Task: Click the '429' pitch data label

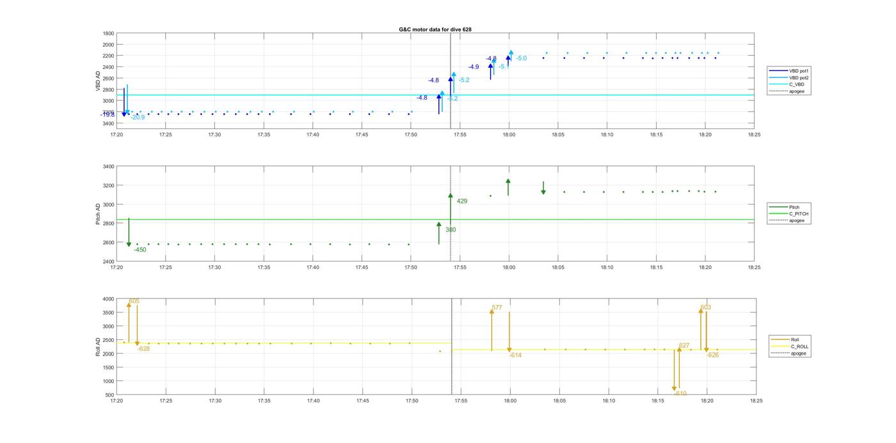Action: [x=461, y=201]
